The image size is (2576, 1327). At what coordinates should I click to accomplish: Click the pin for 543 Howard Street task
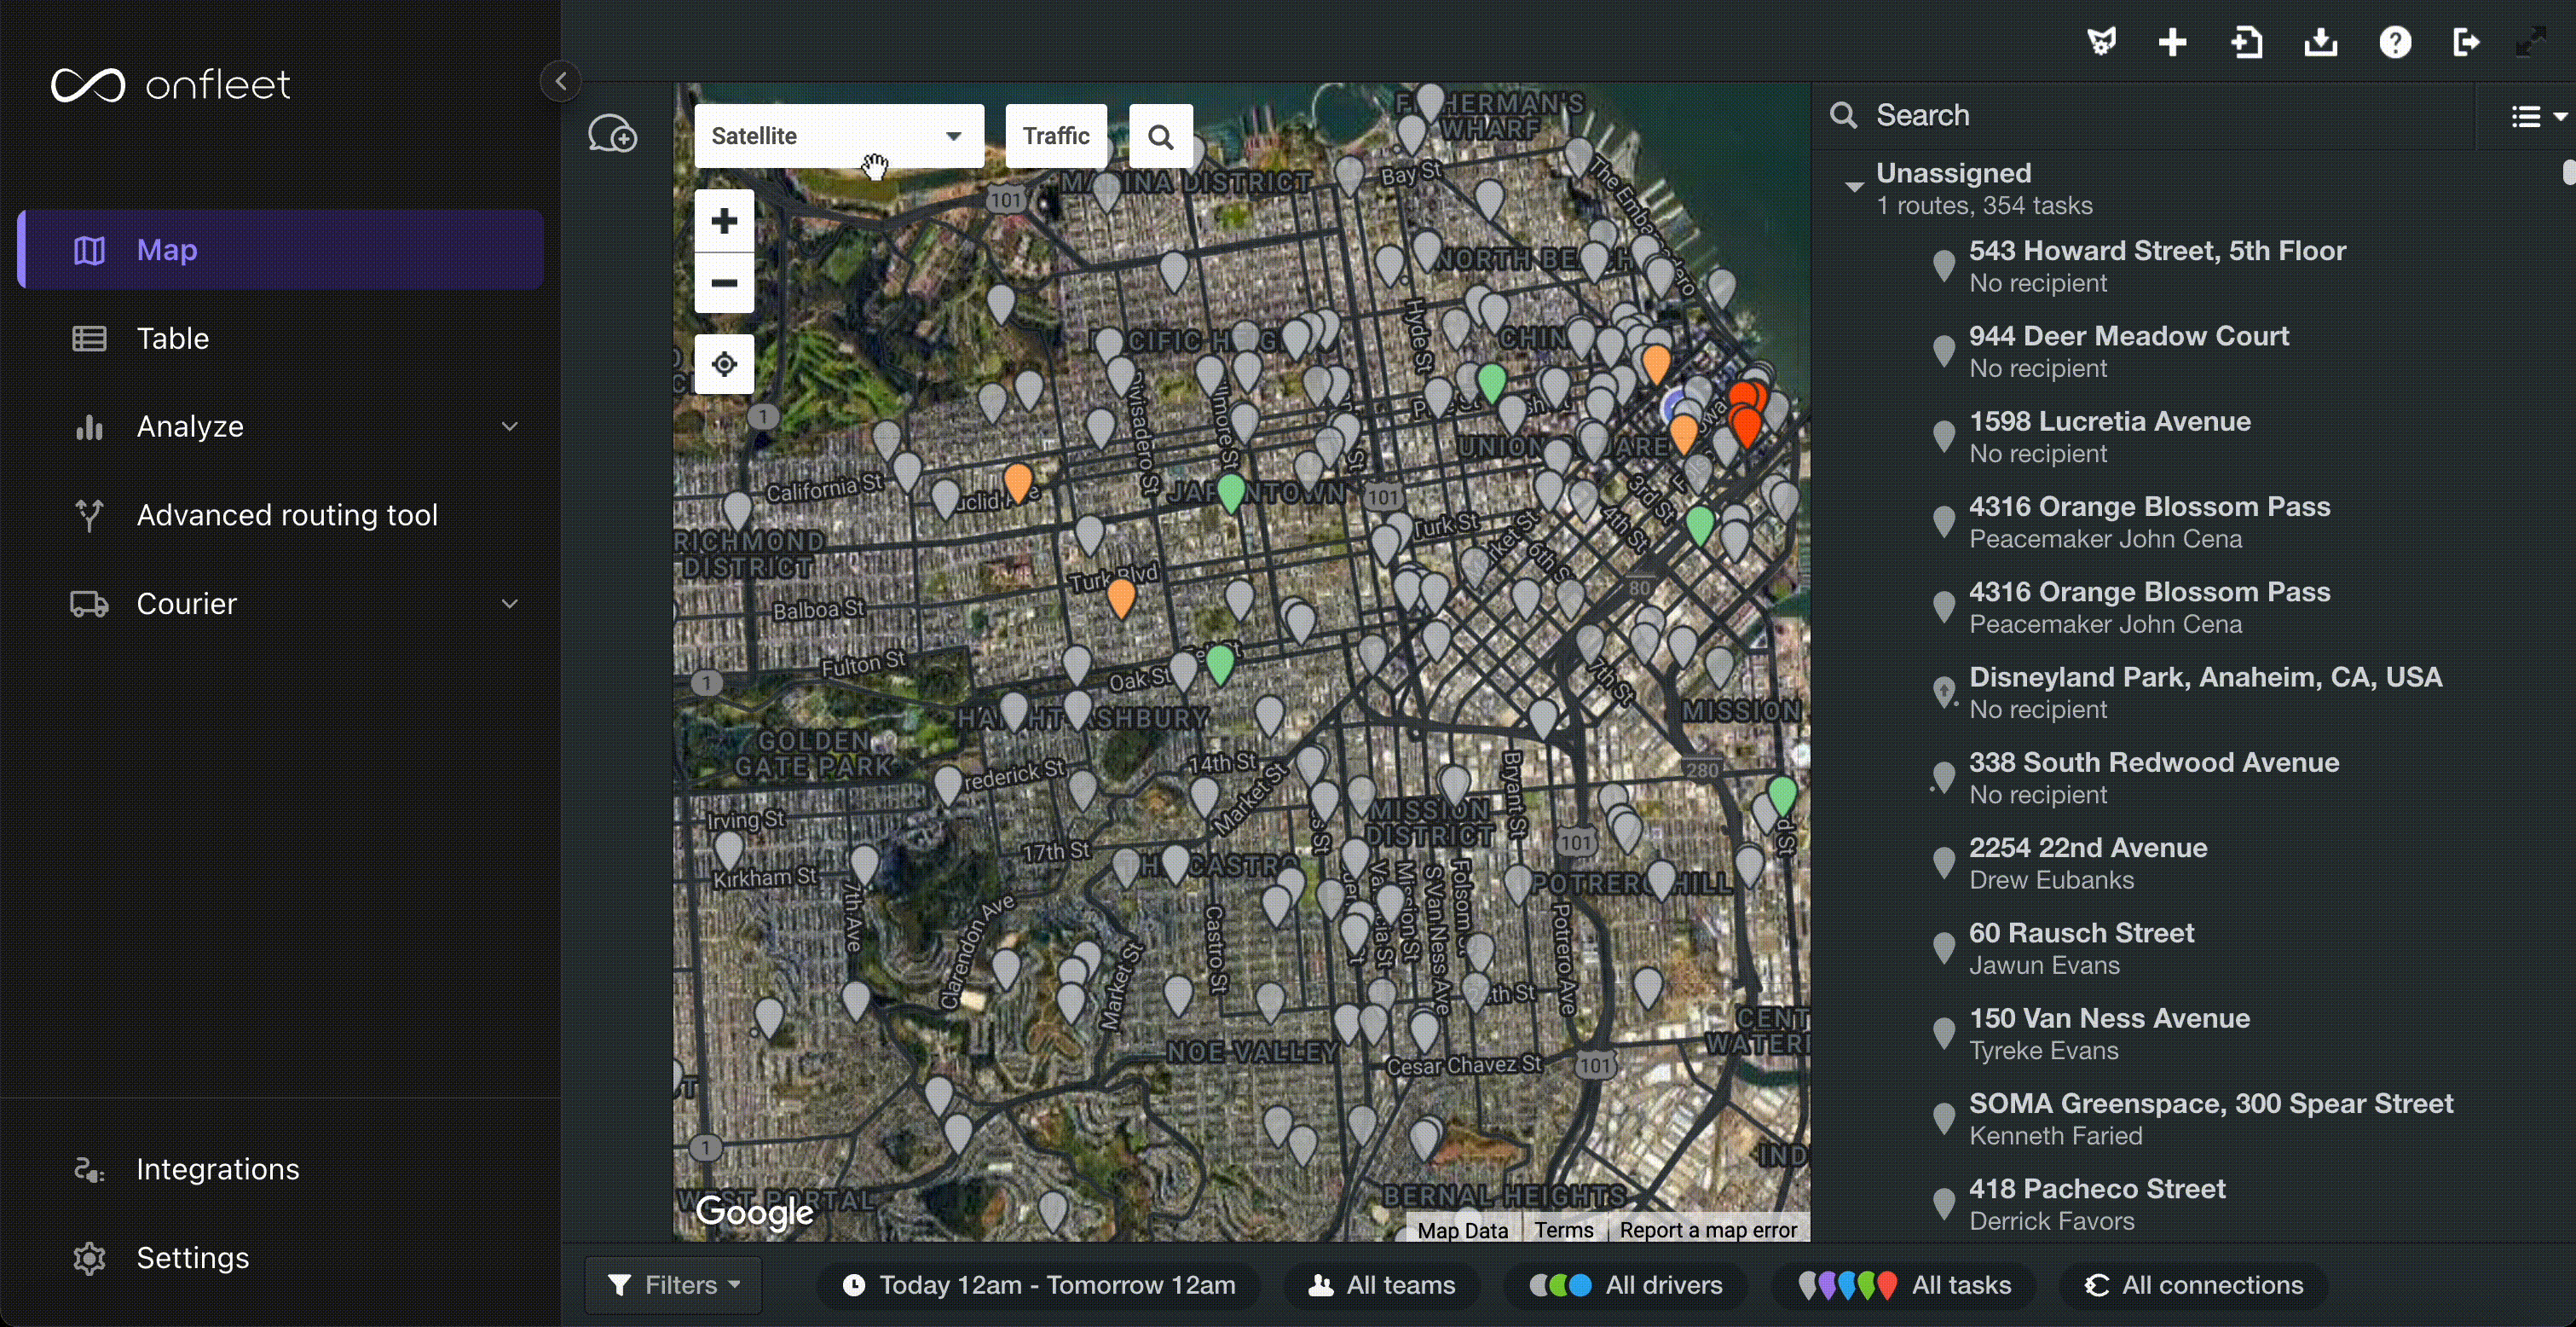point(1943,265)
